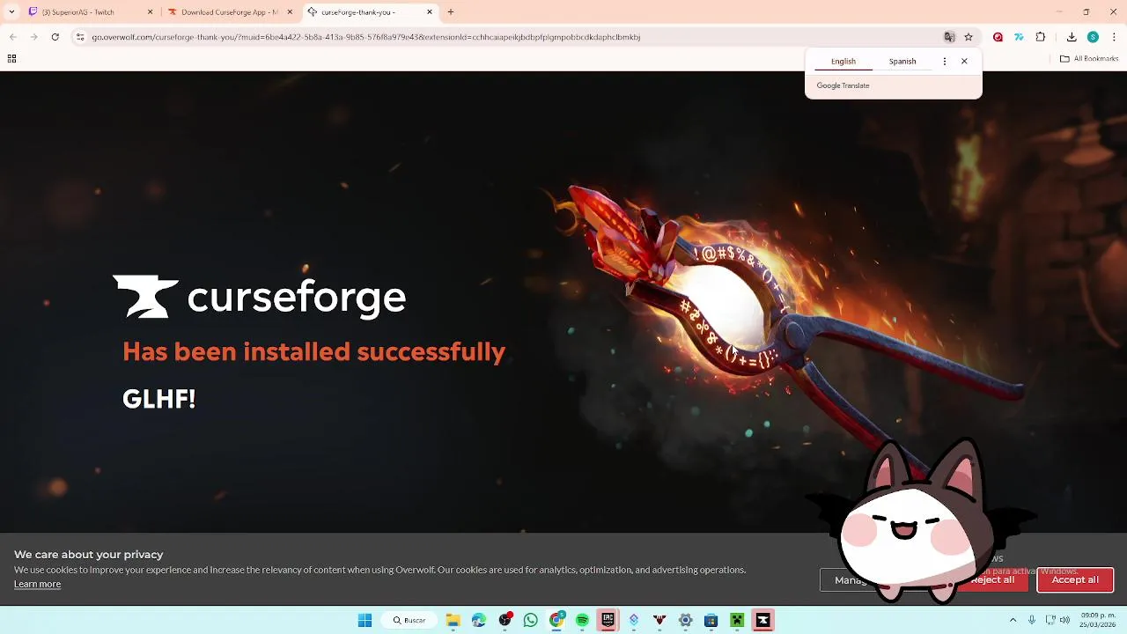Viewport: 1127px width, 634px height.
Task: Open the All Bookmarks folder
Action: (x=1089, y=59)
